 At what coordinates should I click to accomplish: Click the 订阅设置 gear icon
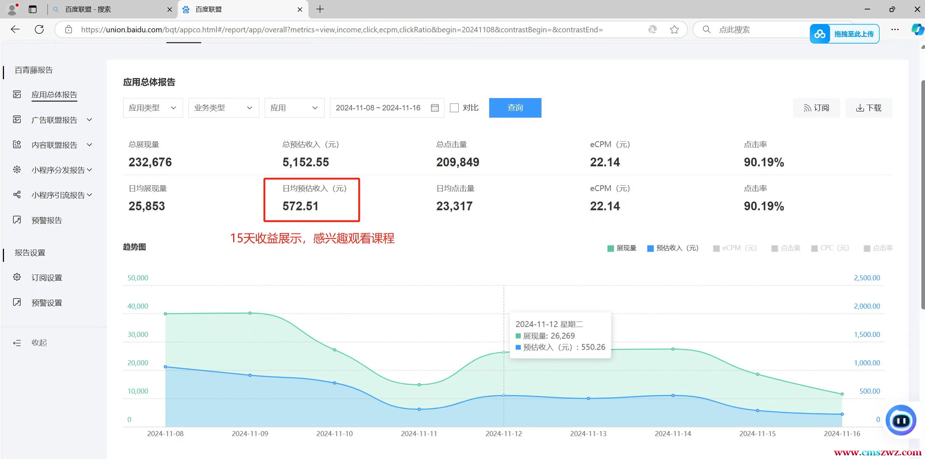[17, 277]
